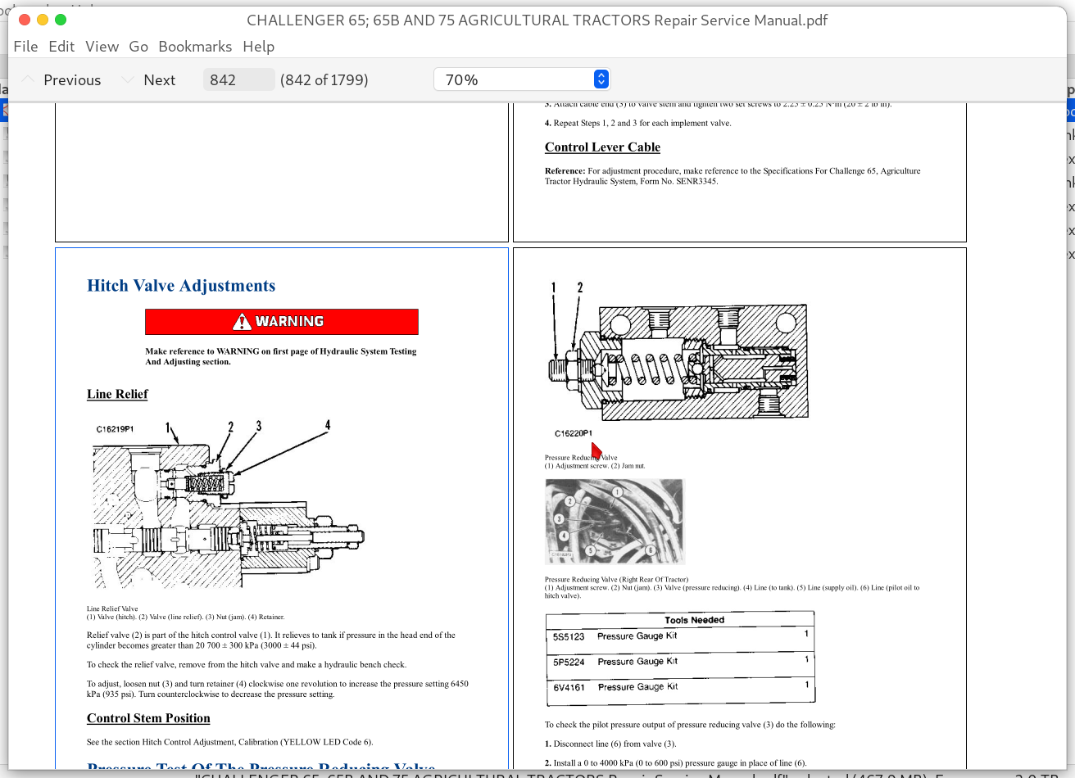
Task: Open the File menu
Action: pos(25,47)
